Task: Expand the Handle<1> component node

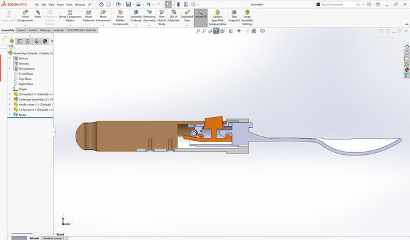Action: point(10,94)
